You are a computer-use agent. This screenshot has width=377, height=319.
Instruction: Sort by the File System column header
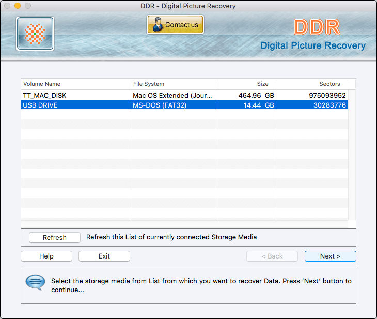(x=173, y=84)
